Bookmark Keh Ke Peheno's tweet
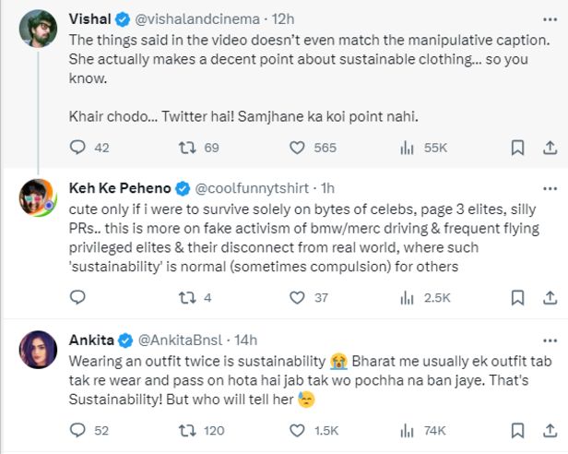This screenshot has width=568, height=454. pyautogui.click(x=517, y=297)
